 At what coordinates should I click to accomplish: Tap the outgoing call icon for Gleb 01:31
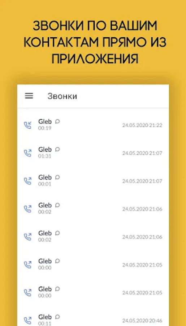pyautogui.click(x=28, y=153)
